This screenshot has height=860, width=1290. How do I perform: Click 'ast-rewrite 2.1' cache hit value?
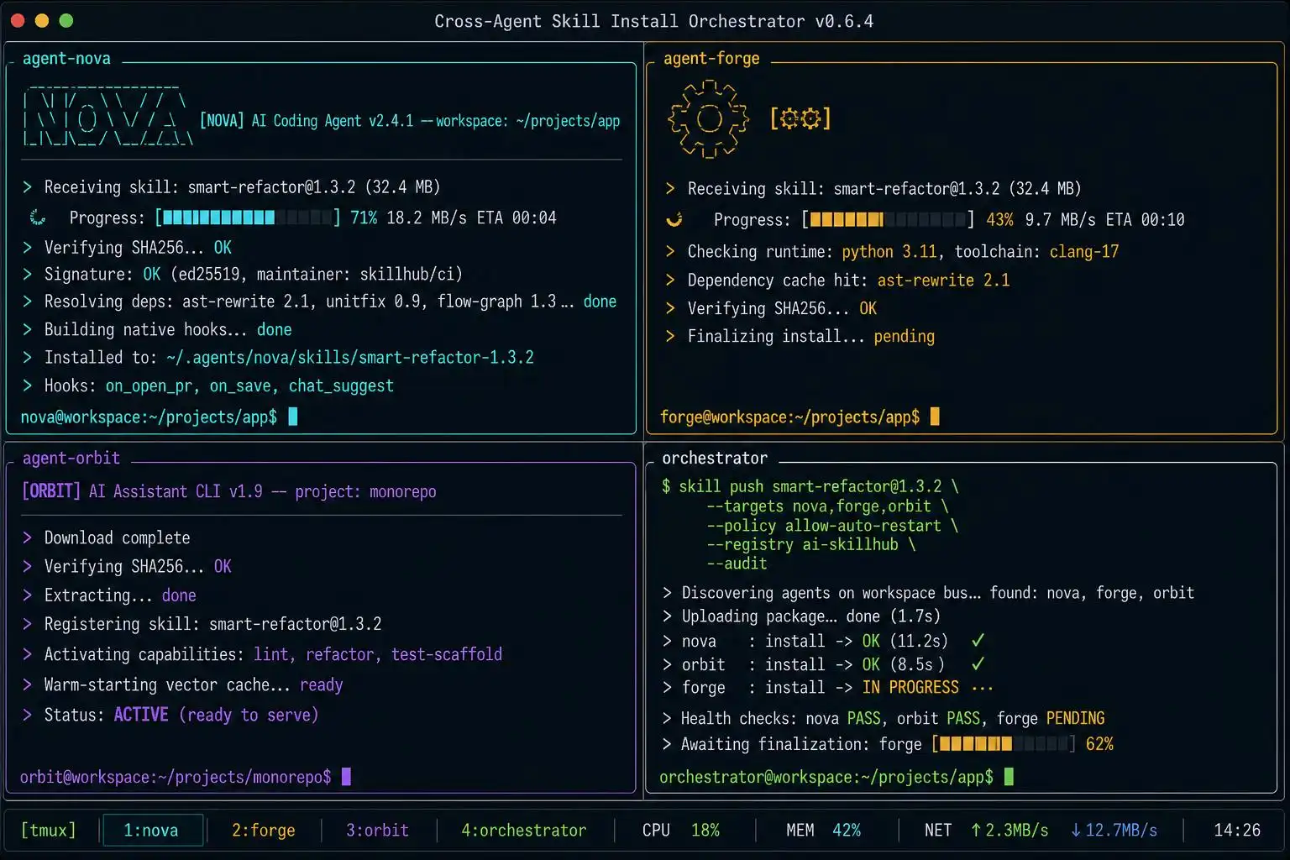[944, 280]
